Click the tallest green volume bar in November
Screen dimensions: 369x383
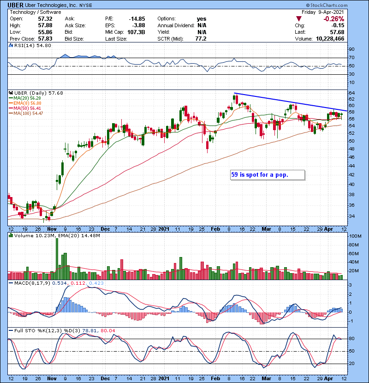57,259
